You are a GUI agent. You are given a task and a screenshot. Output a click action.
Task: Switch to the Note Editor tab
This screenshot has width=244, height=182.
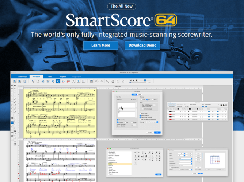pyautogui.click(x=36, y=76)
